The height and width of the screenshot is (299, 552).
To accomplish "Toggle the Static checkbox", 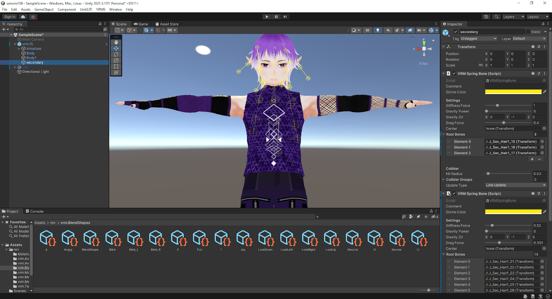I will 528,32.
